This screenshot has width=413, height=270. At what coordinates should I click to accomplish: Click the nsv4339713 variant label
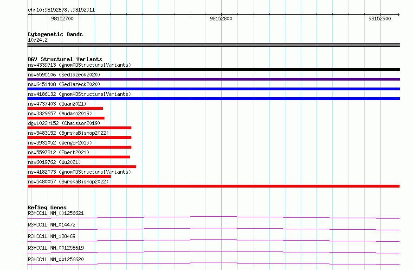(x=79, y=65)
